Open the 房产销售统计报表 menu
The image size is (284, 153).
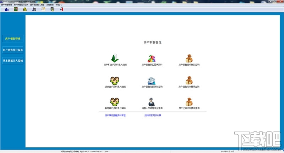[x=21, y=5]
